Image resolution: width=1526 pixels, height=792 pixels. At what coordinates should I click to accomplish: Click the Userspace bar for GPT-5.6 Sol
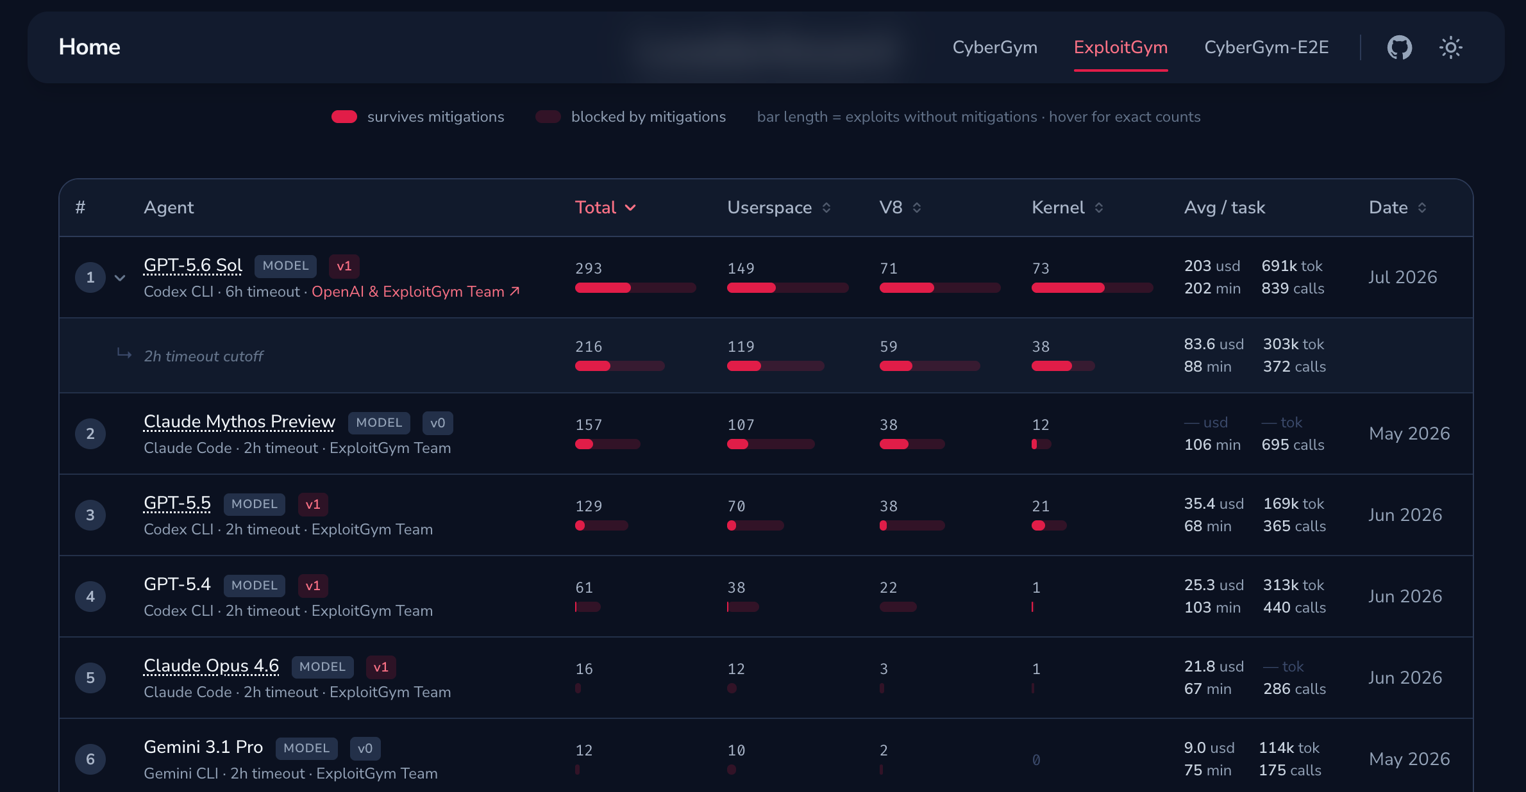(788, 288)
